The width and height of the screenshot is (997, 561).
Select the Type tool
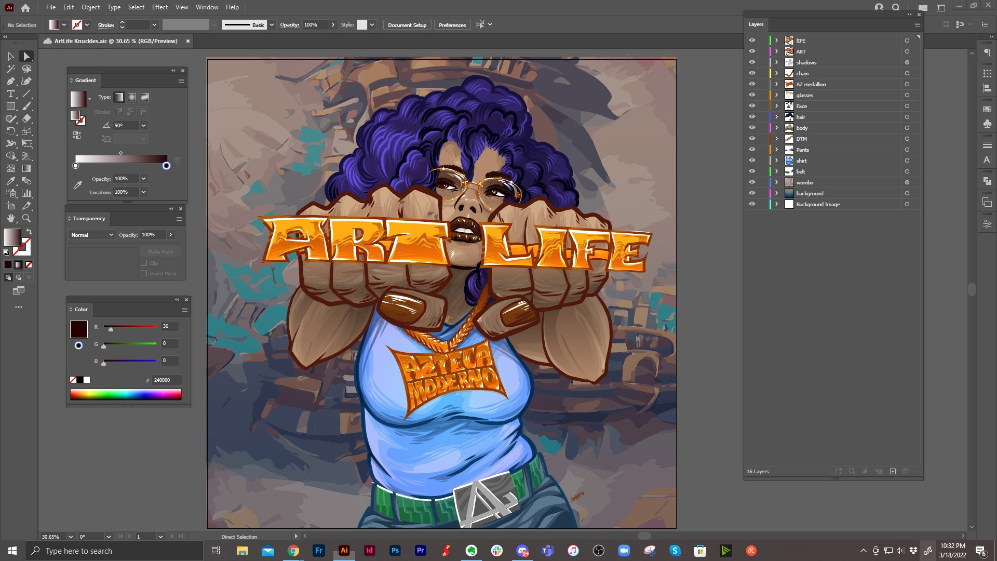coord(10,94)
